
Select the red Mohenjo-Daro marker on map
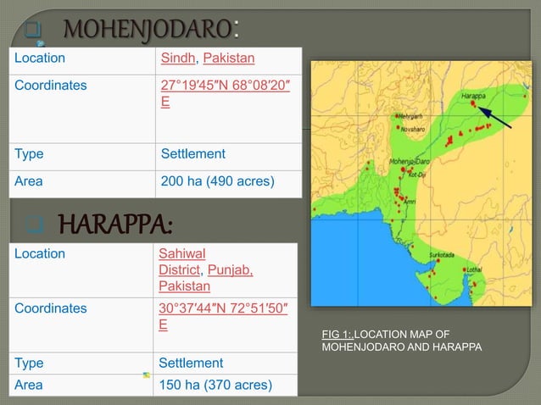(403, 169)
